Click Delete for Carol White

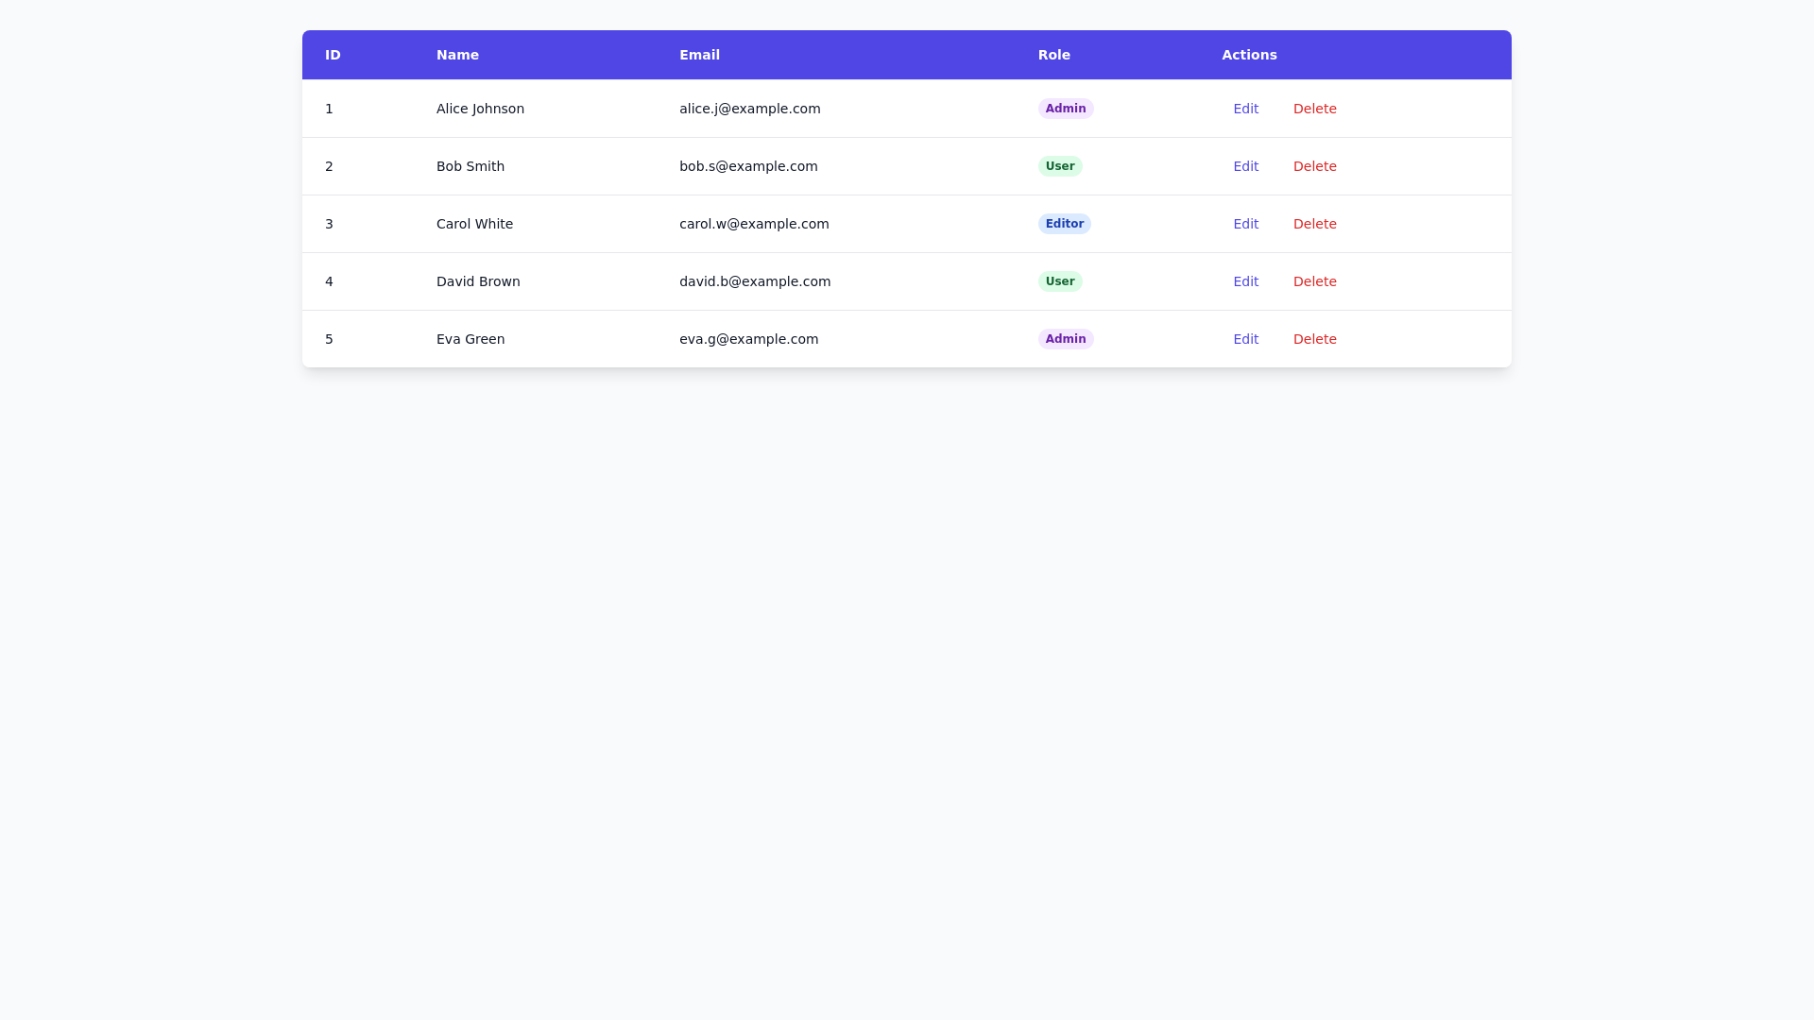pyautogui.click(x=1314, y=224)
